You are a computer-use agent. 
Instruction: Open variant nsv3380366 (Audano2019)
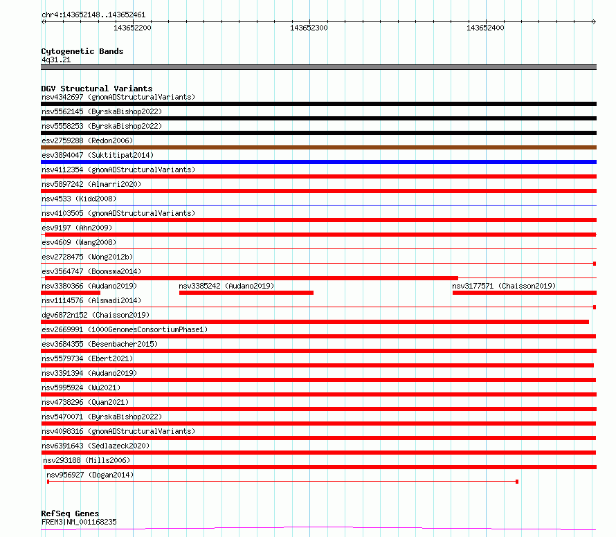[x=89, y=286]
